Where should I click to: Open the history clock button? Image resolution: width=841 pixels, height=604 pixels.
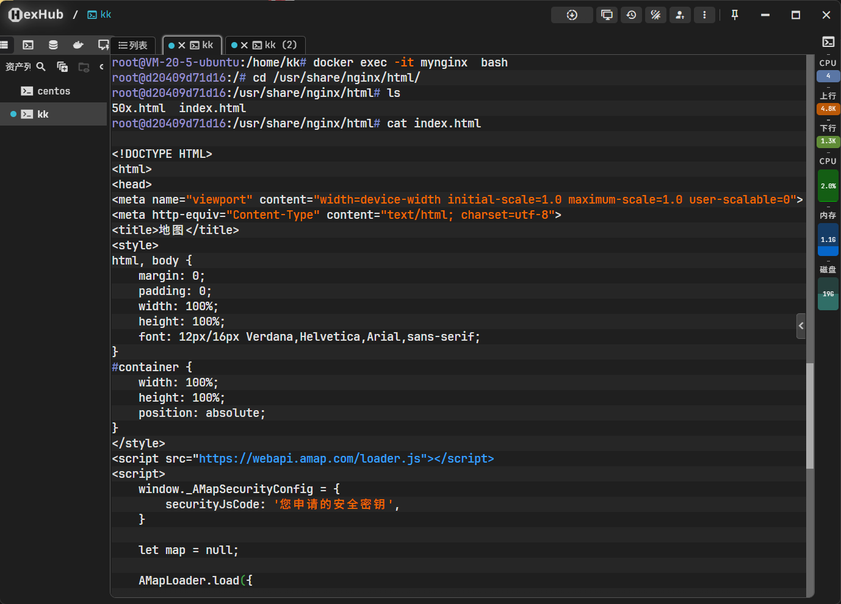coord(631,15)
